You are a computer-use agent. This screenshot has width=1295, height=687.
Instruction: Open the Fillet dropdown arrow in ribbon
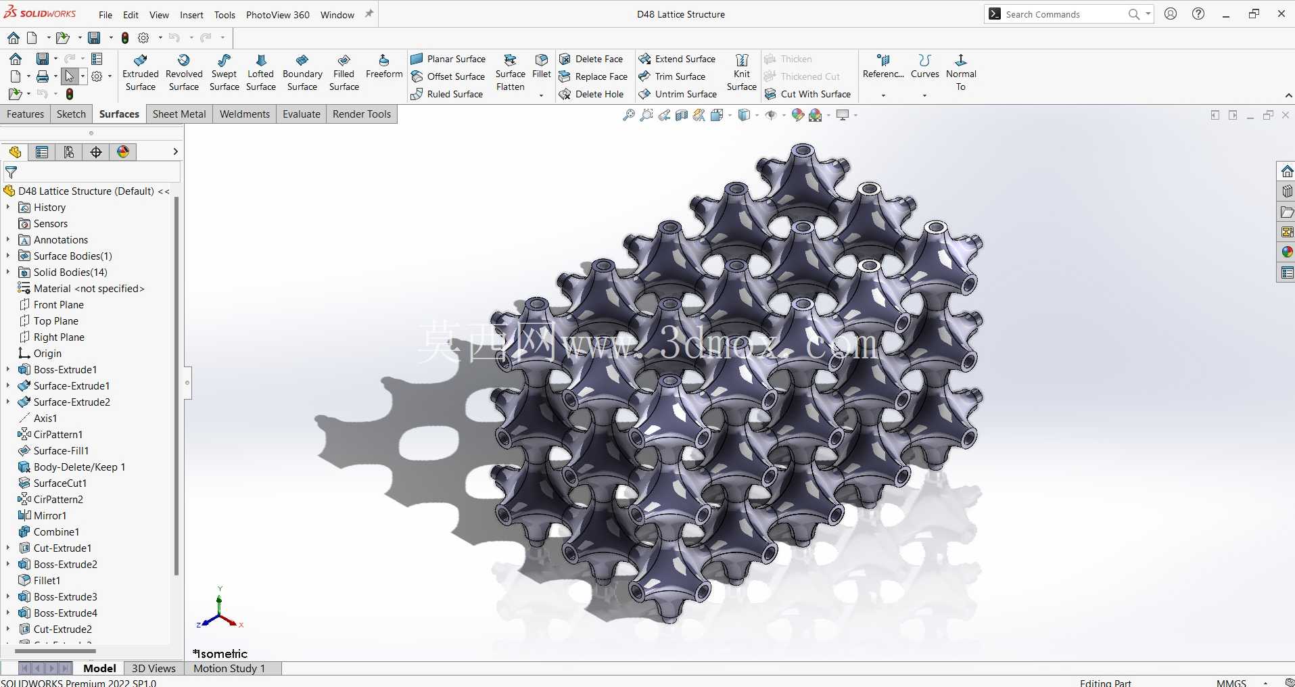542,95
